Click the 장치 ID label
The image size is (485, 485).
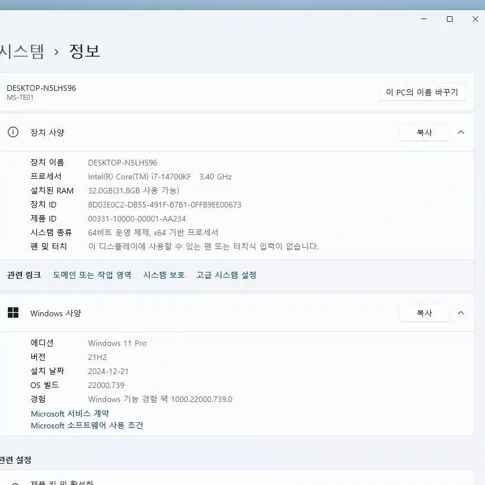point(43,205)
